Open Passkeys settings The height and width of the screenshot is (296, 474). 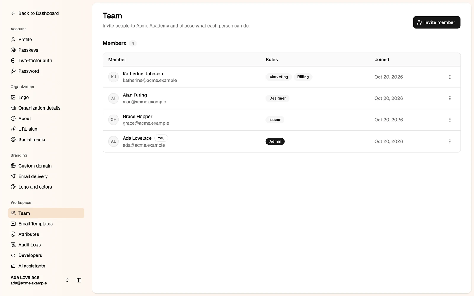tap(46, 50)
